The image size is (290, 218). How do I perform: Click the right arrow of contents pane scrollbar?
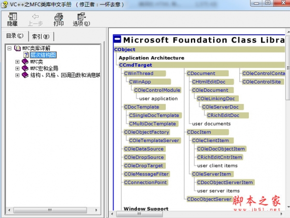[x=96, y=210]
